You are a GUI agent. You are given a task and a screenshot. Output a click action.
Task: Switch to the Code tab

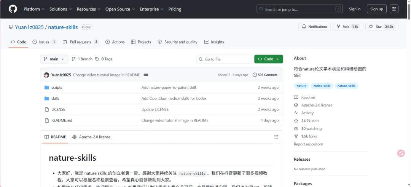point(18,42)
